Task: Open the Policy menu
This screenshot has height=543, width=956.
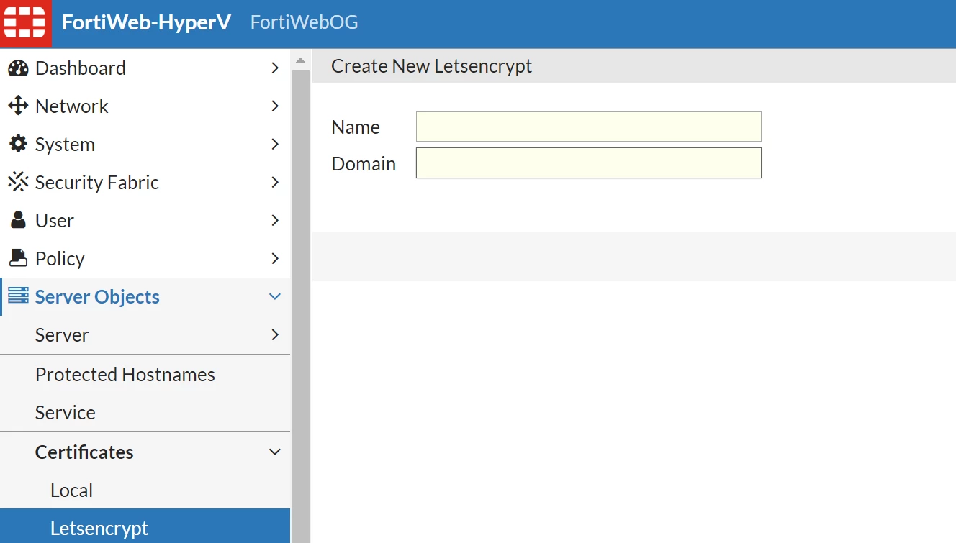Action: 145,259
